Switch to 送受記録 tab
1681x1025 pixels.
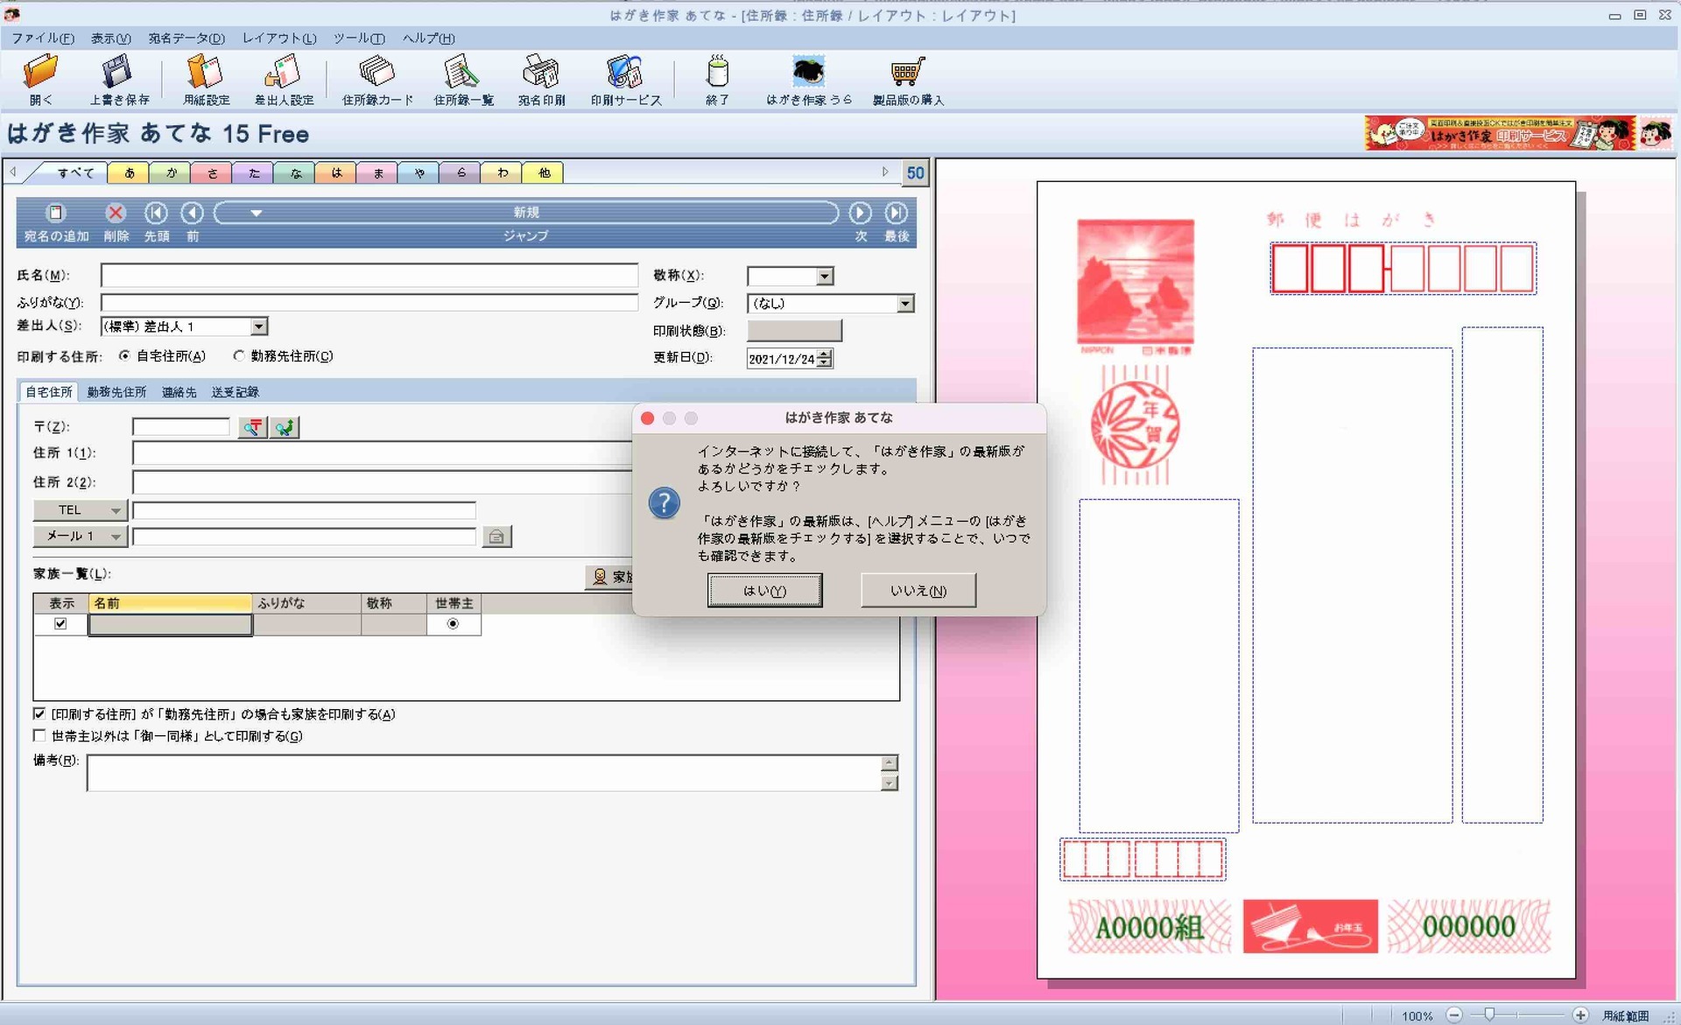coord(235,392)
